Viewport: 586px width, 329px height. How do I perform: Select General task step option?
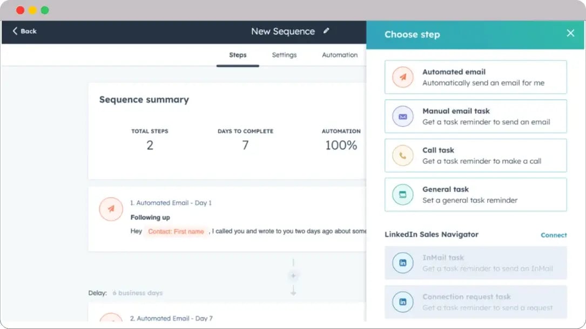point(476,194)
